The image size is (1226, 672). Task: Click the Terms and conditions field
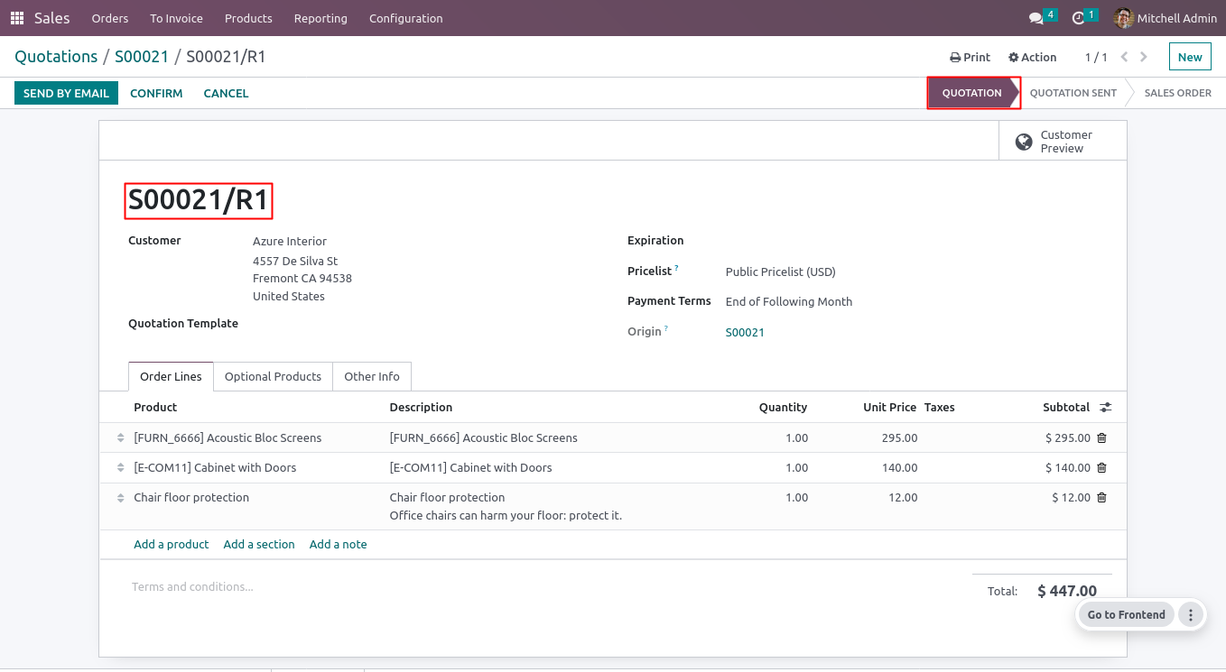coord(192,587)
